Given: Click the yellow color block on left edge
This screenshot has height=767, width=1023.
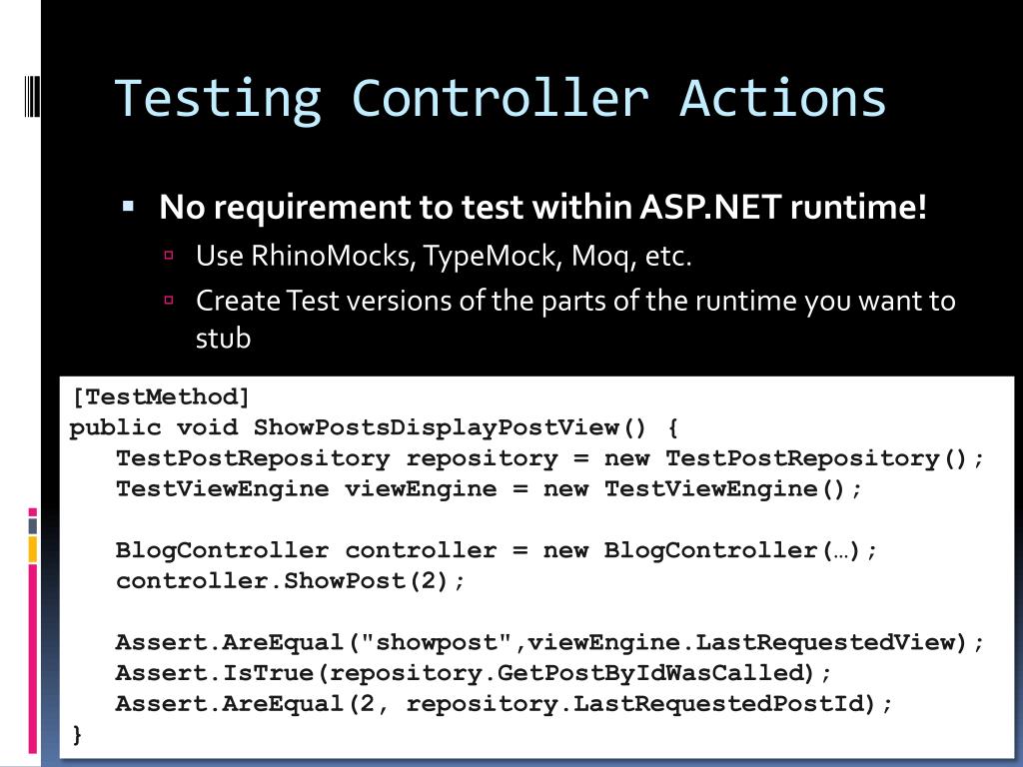Looking at the screenshot, I should pyautogui.click(x=33, y=548).
